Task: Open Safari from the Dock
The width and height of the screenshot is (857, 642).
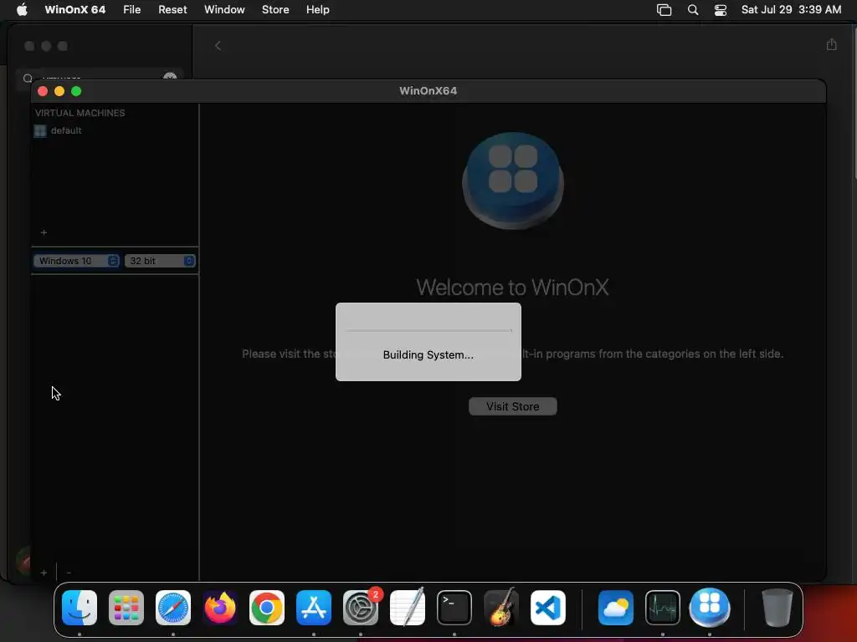Action: point(173,608)
